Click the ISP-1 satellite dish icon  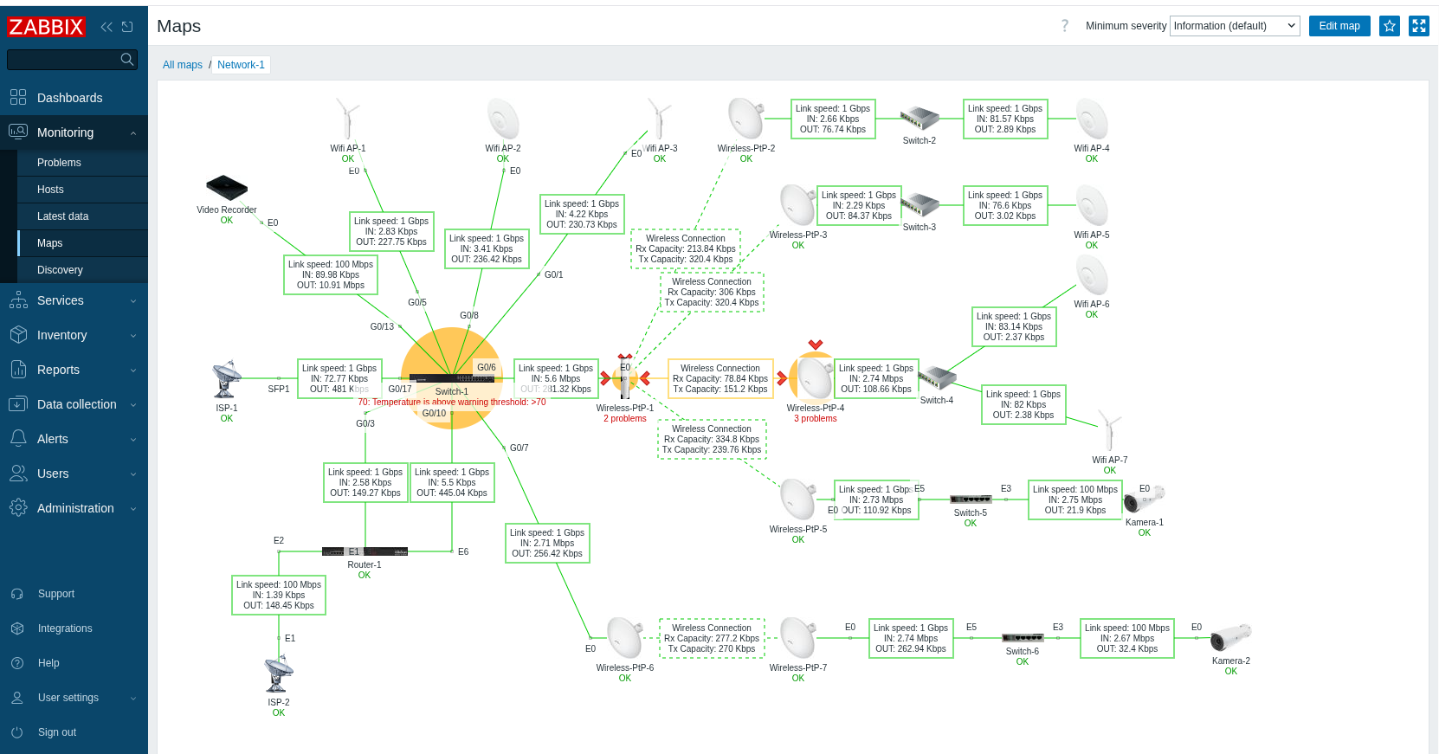[227, 380]
